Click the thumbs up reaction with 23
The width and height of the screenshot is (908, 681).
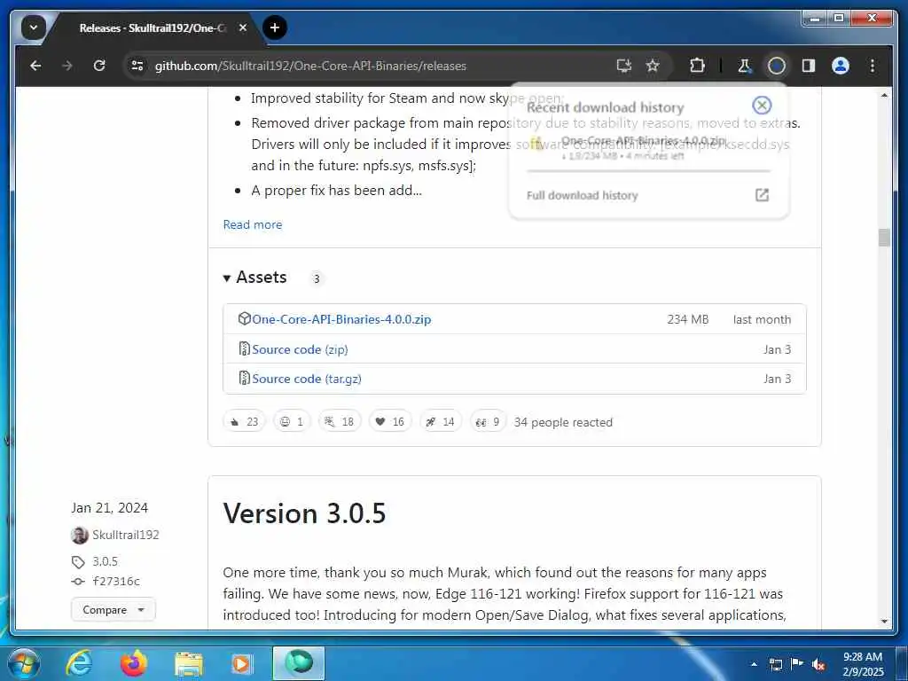click(245, 421)
